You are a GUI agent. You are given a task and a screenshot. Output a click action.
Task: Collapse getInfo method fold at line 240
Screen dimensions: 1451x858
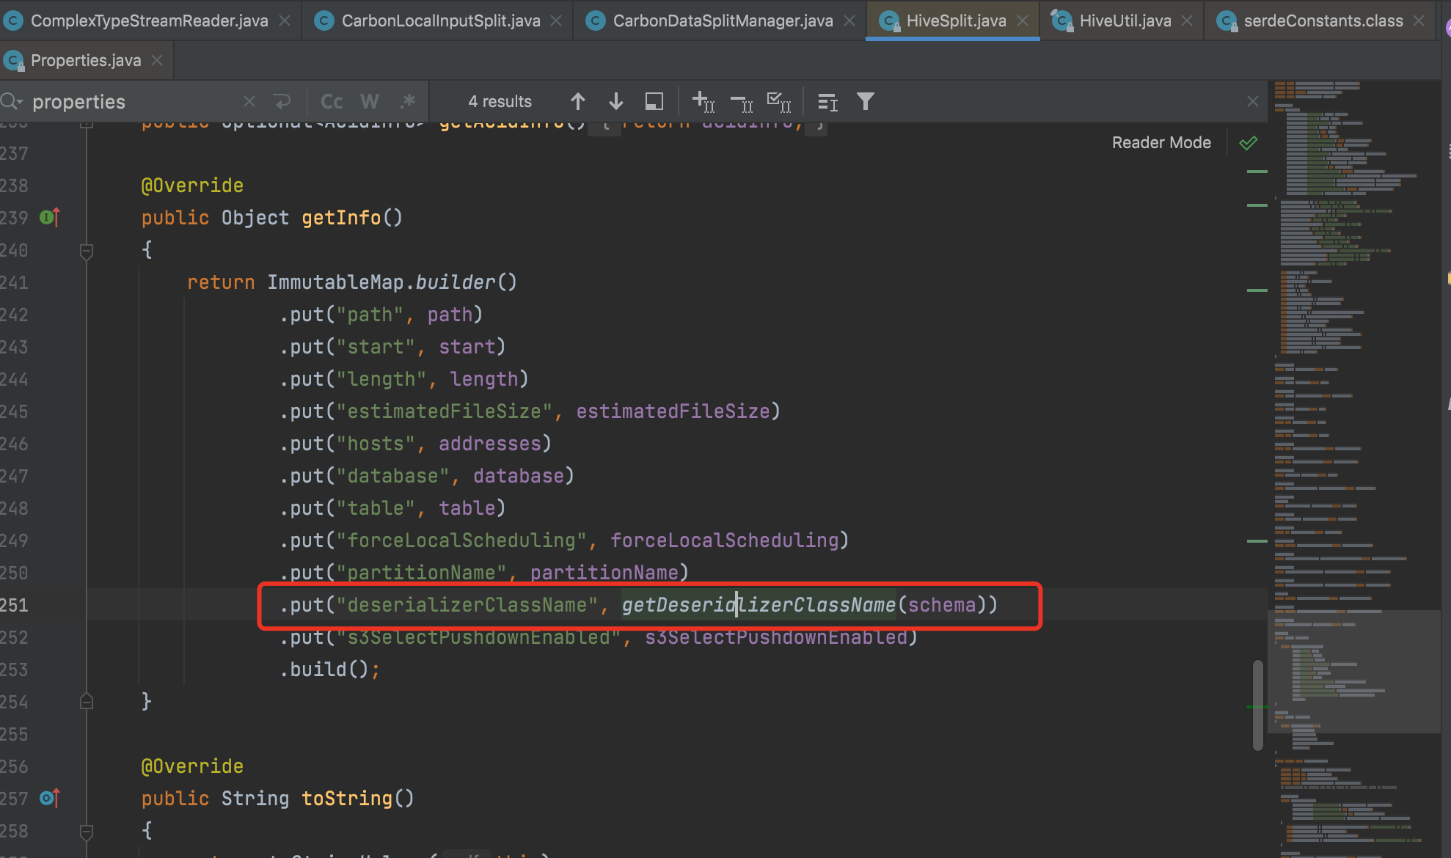tap(86, 252)
